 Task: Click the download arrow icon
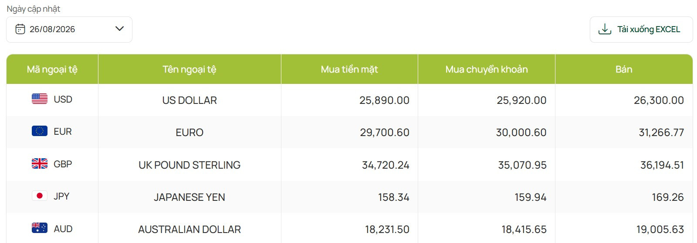(x=605, y=29)
